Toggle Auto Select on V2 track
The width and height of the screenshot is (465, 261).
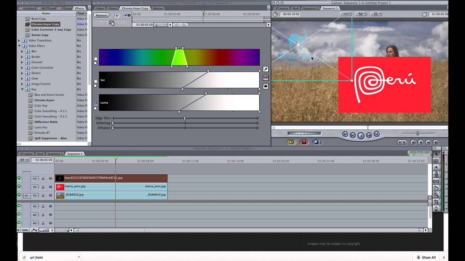point(50,187)
